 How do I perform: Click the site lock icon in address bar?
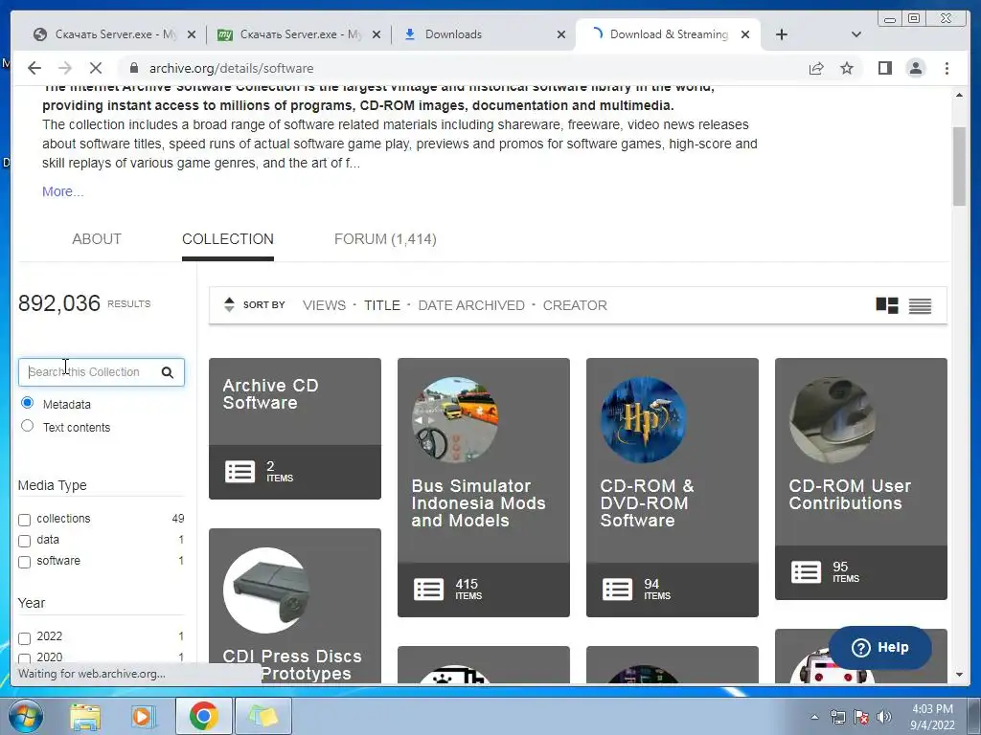[x=132, y=68]
